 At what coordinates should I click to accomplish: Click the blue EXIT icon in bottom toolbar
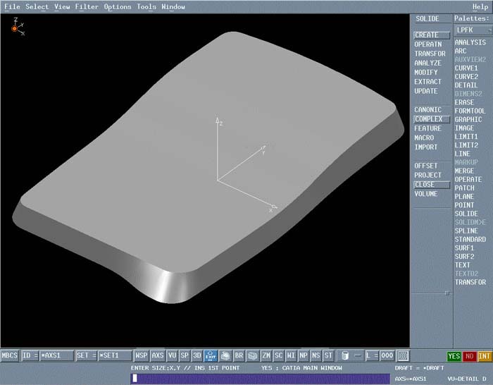[x=210, y=356]
